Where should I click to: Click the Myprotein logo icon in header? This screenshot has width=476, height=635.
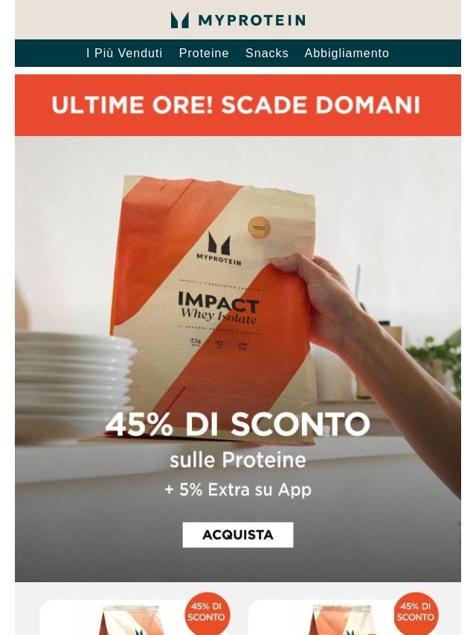tap(179, 20)
